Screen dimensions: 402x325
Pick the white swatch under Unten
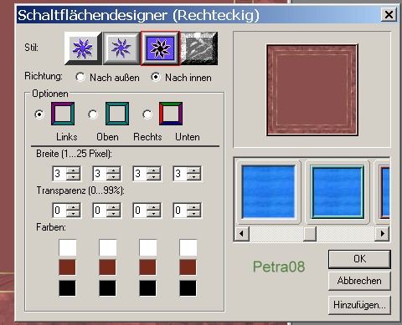tap(188, 247)
